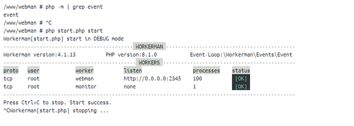Click the listen column header
The width and height of the screenshot is (354, 126).
[x=132, y=70]
